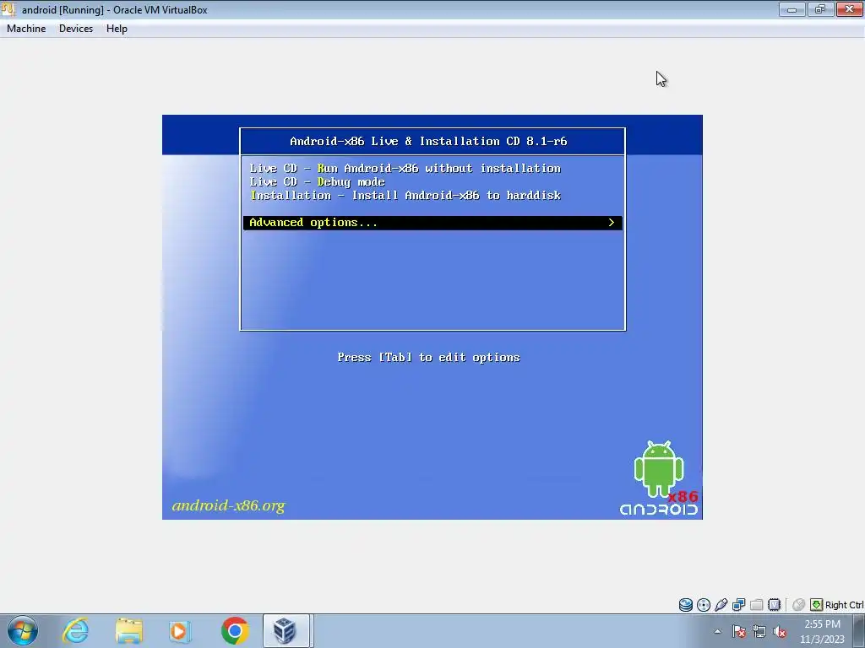This screenshot has width=865, height=648.
Task: Click the VirtualBox taskbar button
Action: [x=286, y=630]
